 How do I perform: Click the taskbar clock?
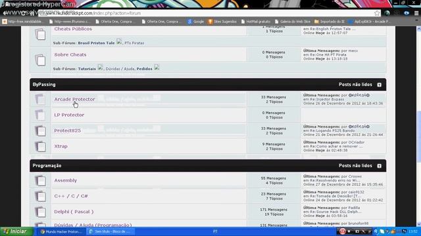(x=413, y=231)
